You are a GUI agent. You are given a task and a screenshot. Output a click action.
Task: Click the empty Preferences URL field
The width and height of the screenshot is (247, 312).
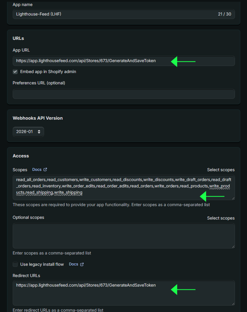[124, 94]
